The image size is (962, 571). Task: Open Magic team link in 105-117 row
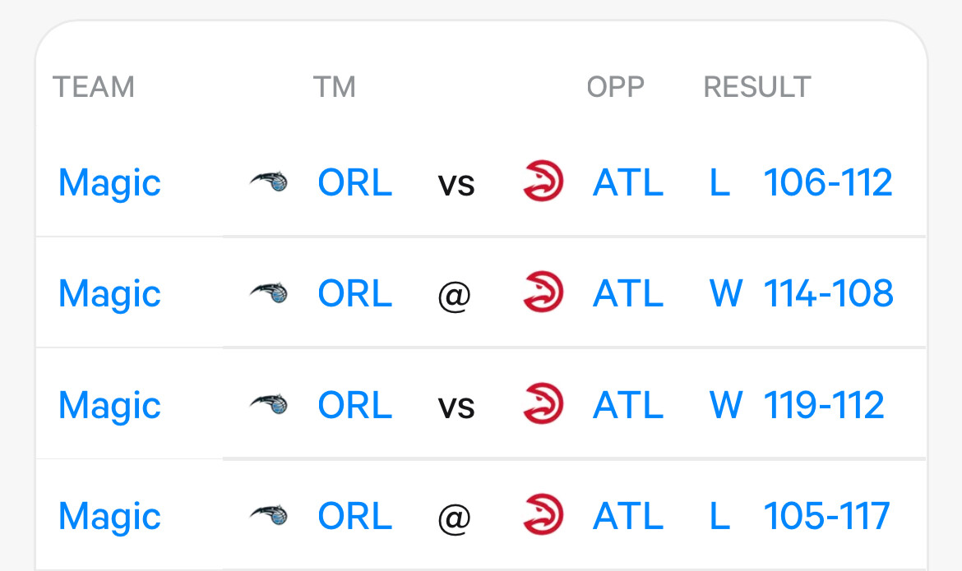pyautogui.click(x=109, y=517)
